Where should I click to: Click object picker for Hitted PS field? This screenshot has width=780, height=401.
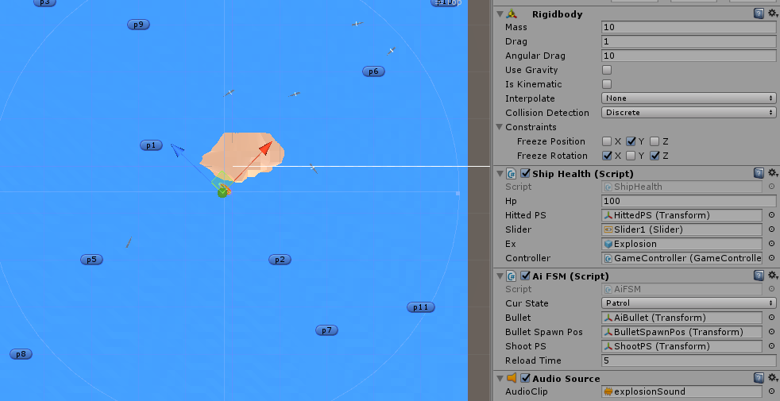[771, 215]
